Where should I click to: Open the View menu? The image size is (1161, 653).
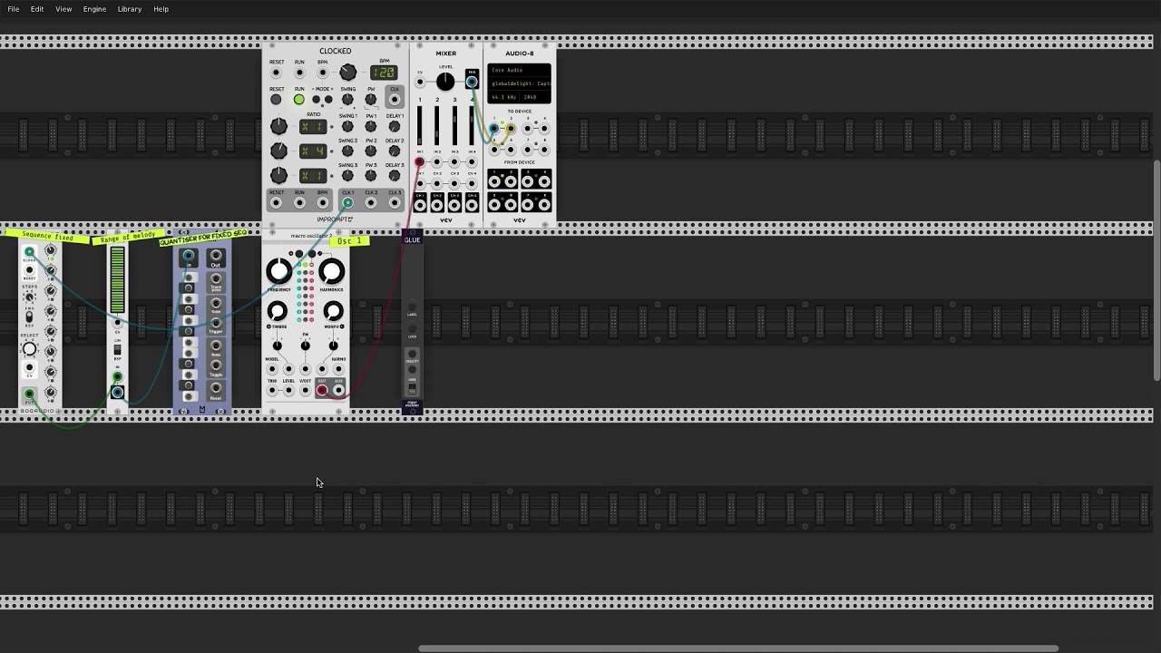coord(63,9)
